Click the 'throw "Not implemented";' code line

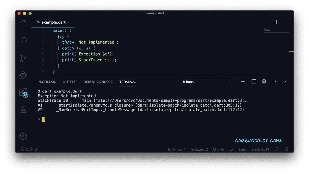point(90,42)
